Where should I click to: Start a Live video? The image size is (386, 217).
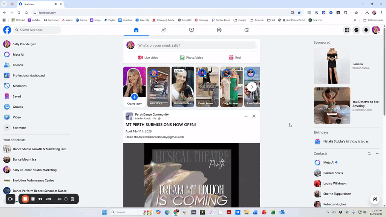pyautogui.click(x=148, y=57)
